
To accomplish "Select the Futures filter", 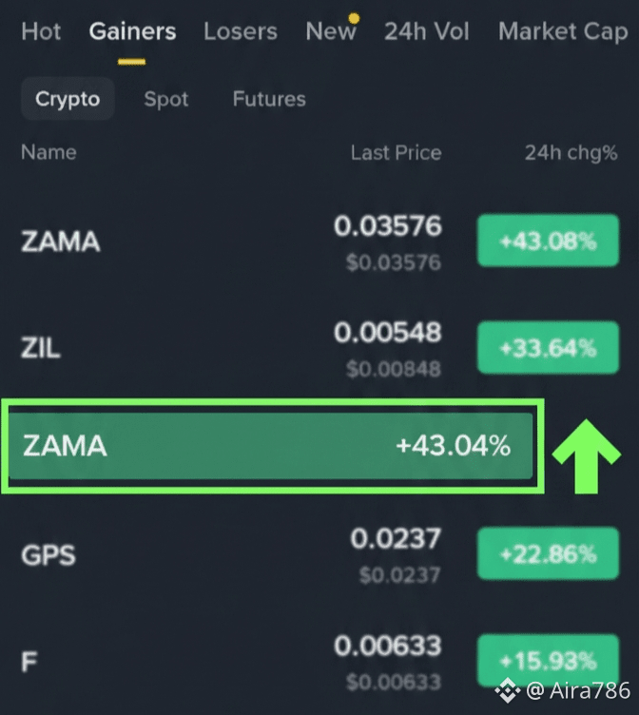I will pos(269,99).
